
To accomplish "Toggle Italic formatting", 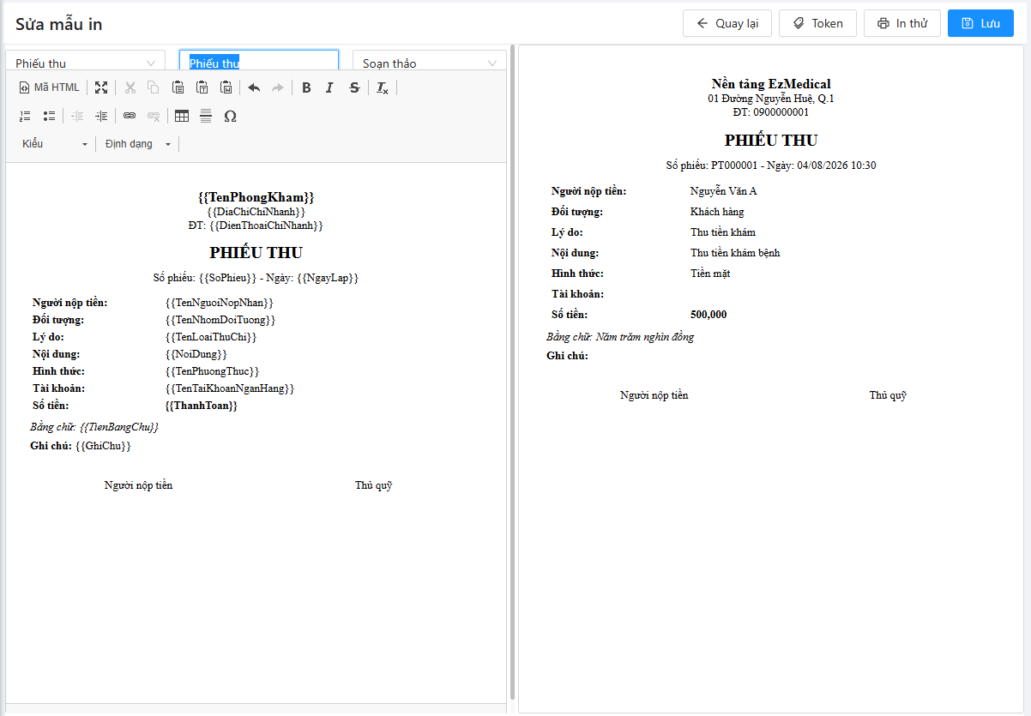I will tap(329, 87).
